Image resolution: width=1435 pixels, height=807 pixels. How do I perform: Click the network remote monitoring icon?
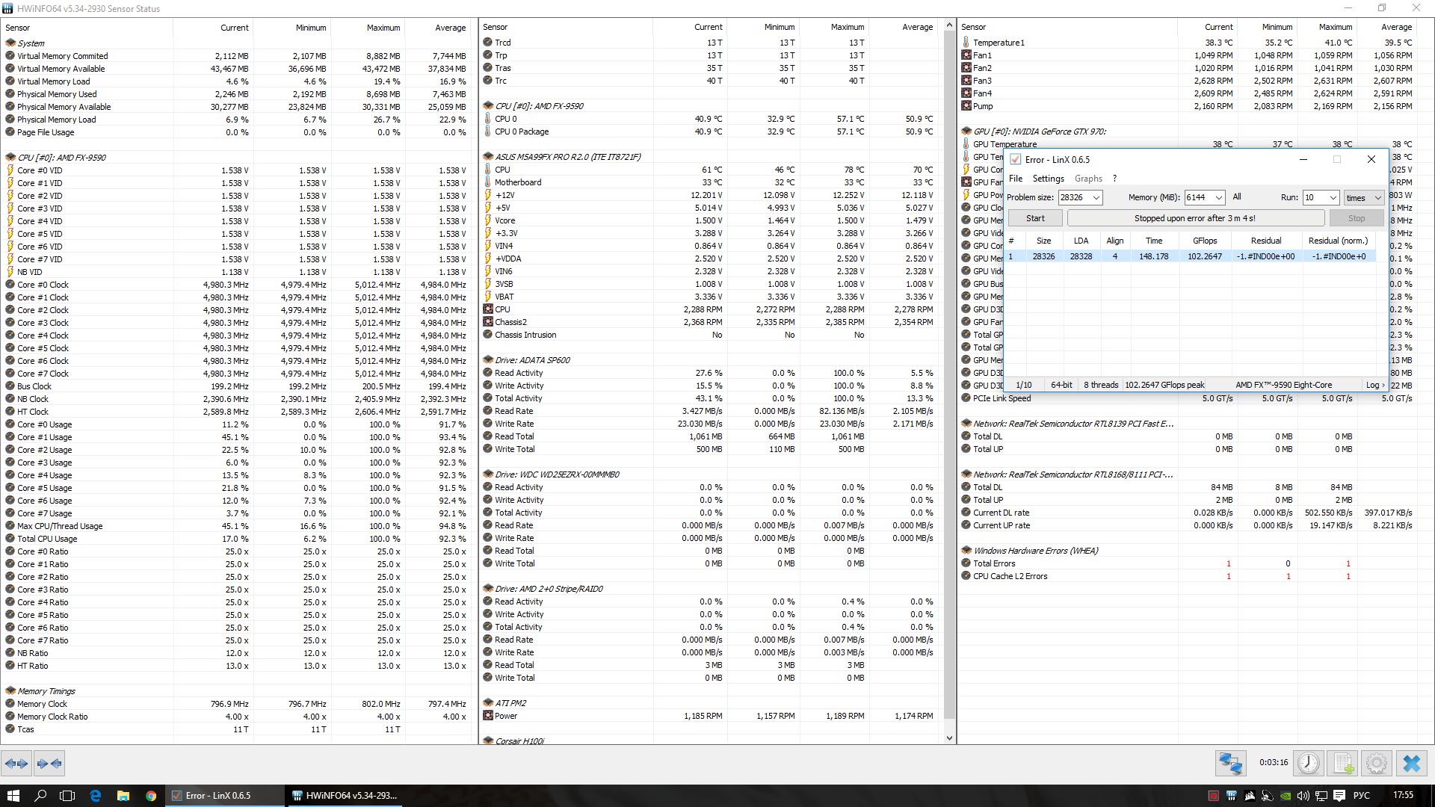[1230, 763]
